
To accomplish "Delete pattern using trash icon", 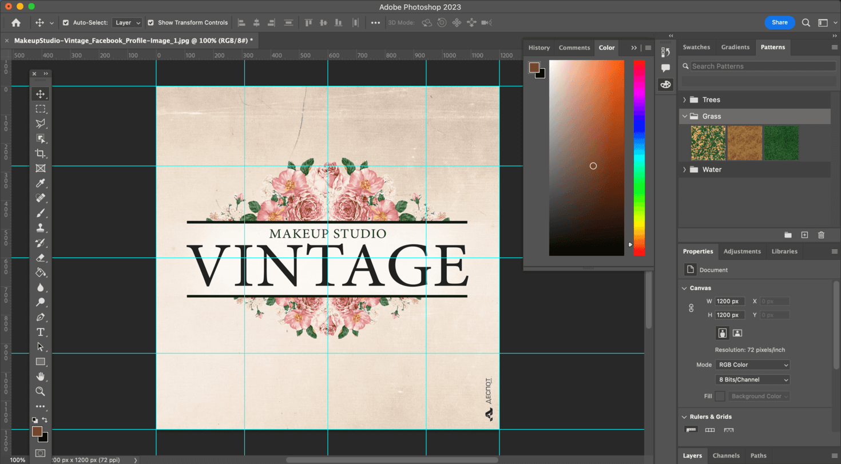I will tap(821, 235).
